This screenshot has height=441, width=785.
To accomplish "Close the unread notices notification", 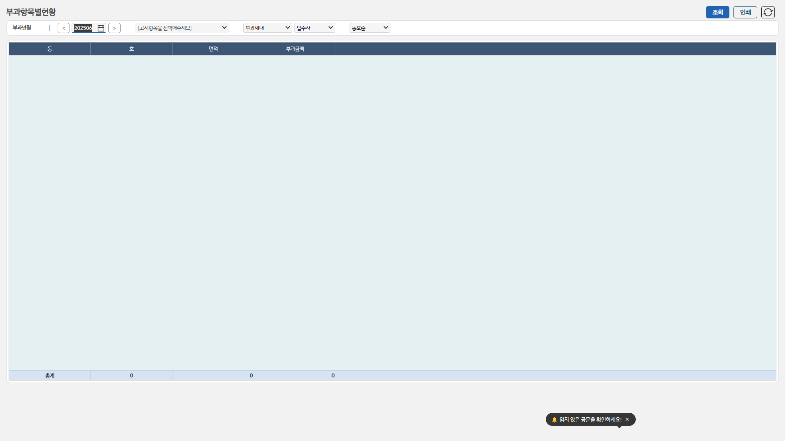I will (x=627, y=419).
